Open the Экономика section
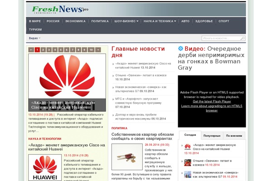 click(x=75, y=21)
